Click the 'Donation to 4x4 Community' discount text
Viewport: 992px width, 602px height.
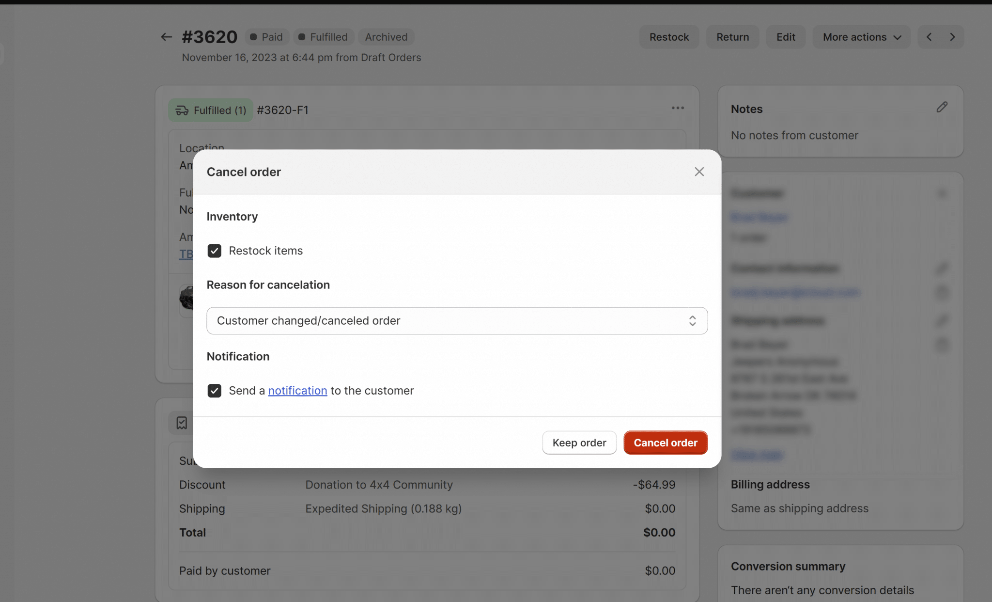pos(379,485)
